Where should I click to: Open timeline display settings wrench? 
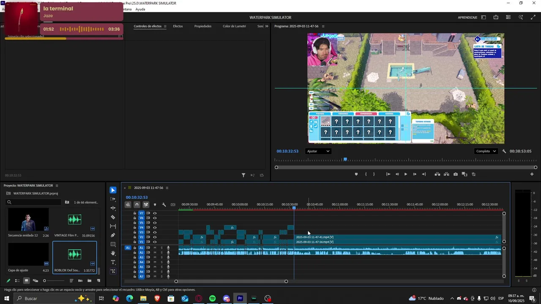pyautogui.click(x=164, y=205)
